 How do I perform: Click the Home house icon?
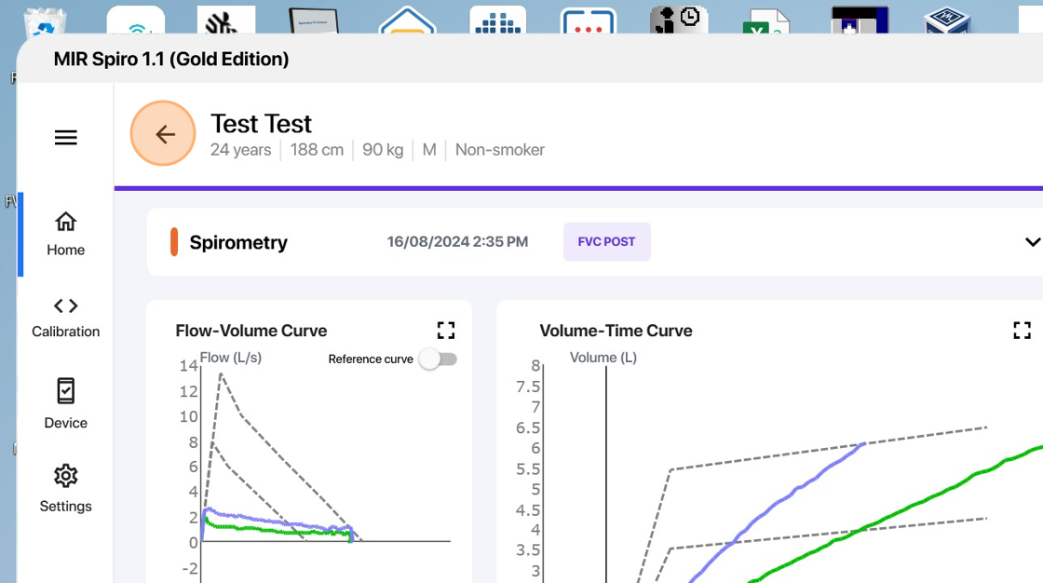coord(66,222)
